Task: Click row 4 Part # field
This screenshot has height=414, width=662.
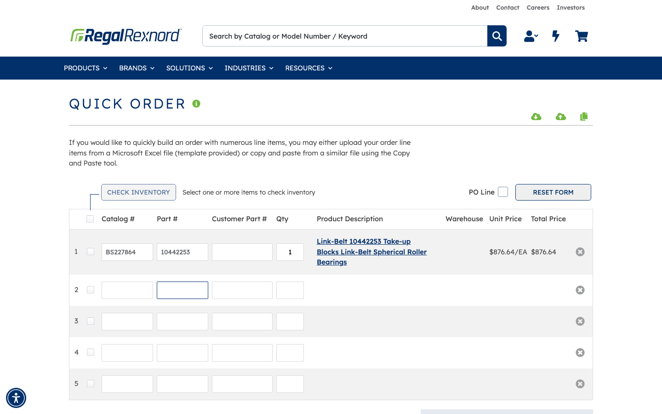Action: (183, 353)
